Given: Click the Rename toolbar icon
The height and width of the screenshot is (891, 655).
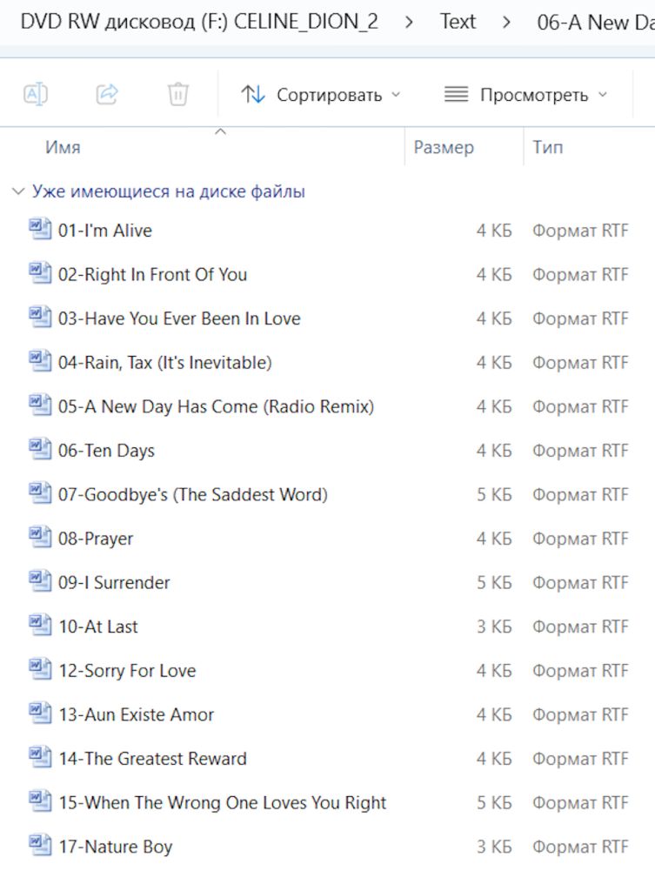Looking at the screenshot, I should click(x=35, y=94).
